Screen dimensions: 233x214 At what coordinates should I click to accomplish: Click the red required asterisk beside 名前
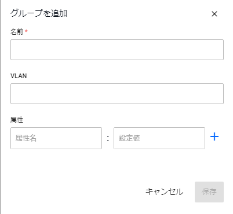(26, 31)
